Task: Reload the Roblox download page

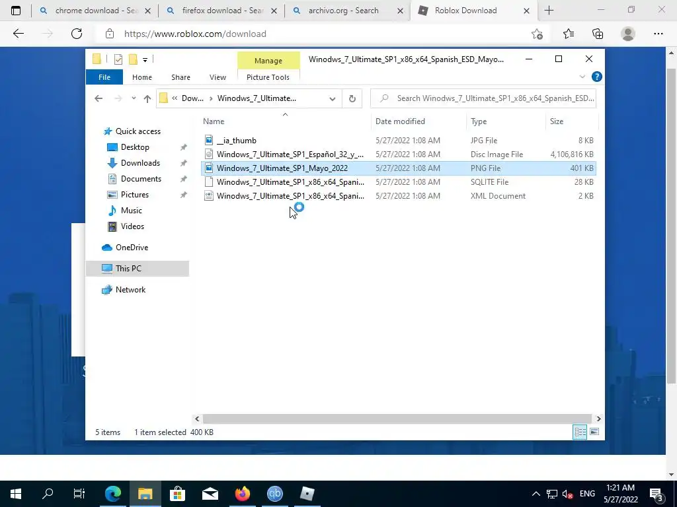Action: point(77,34)
